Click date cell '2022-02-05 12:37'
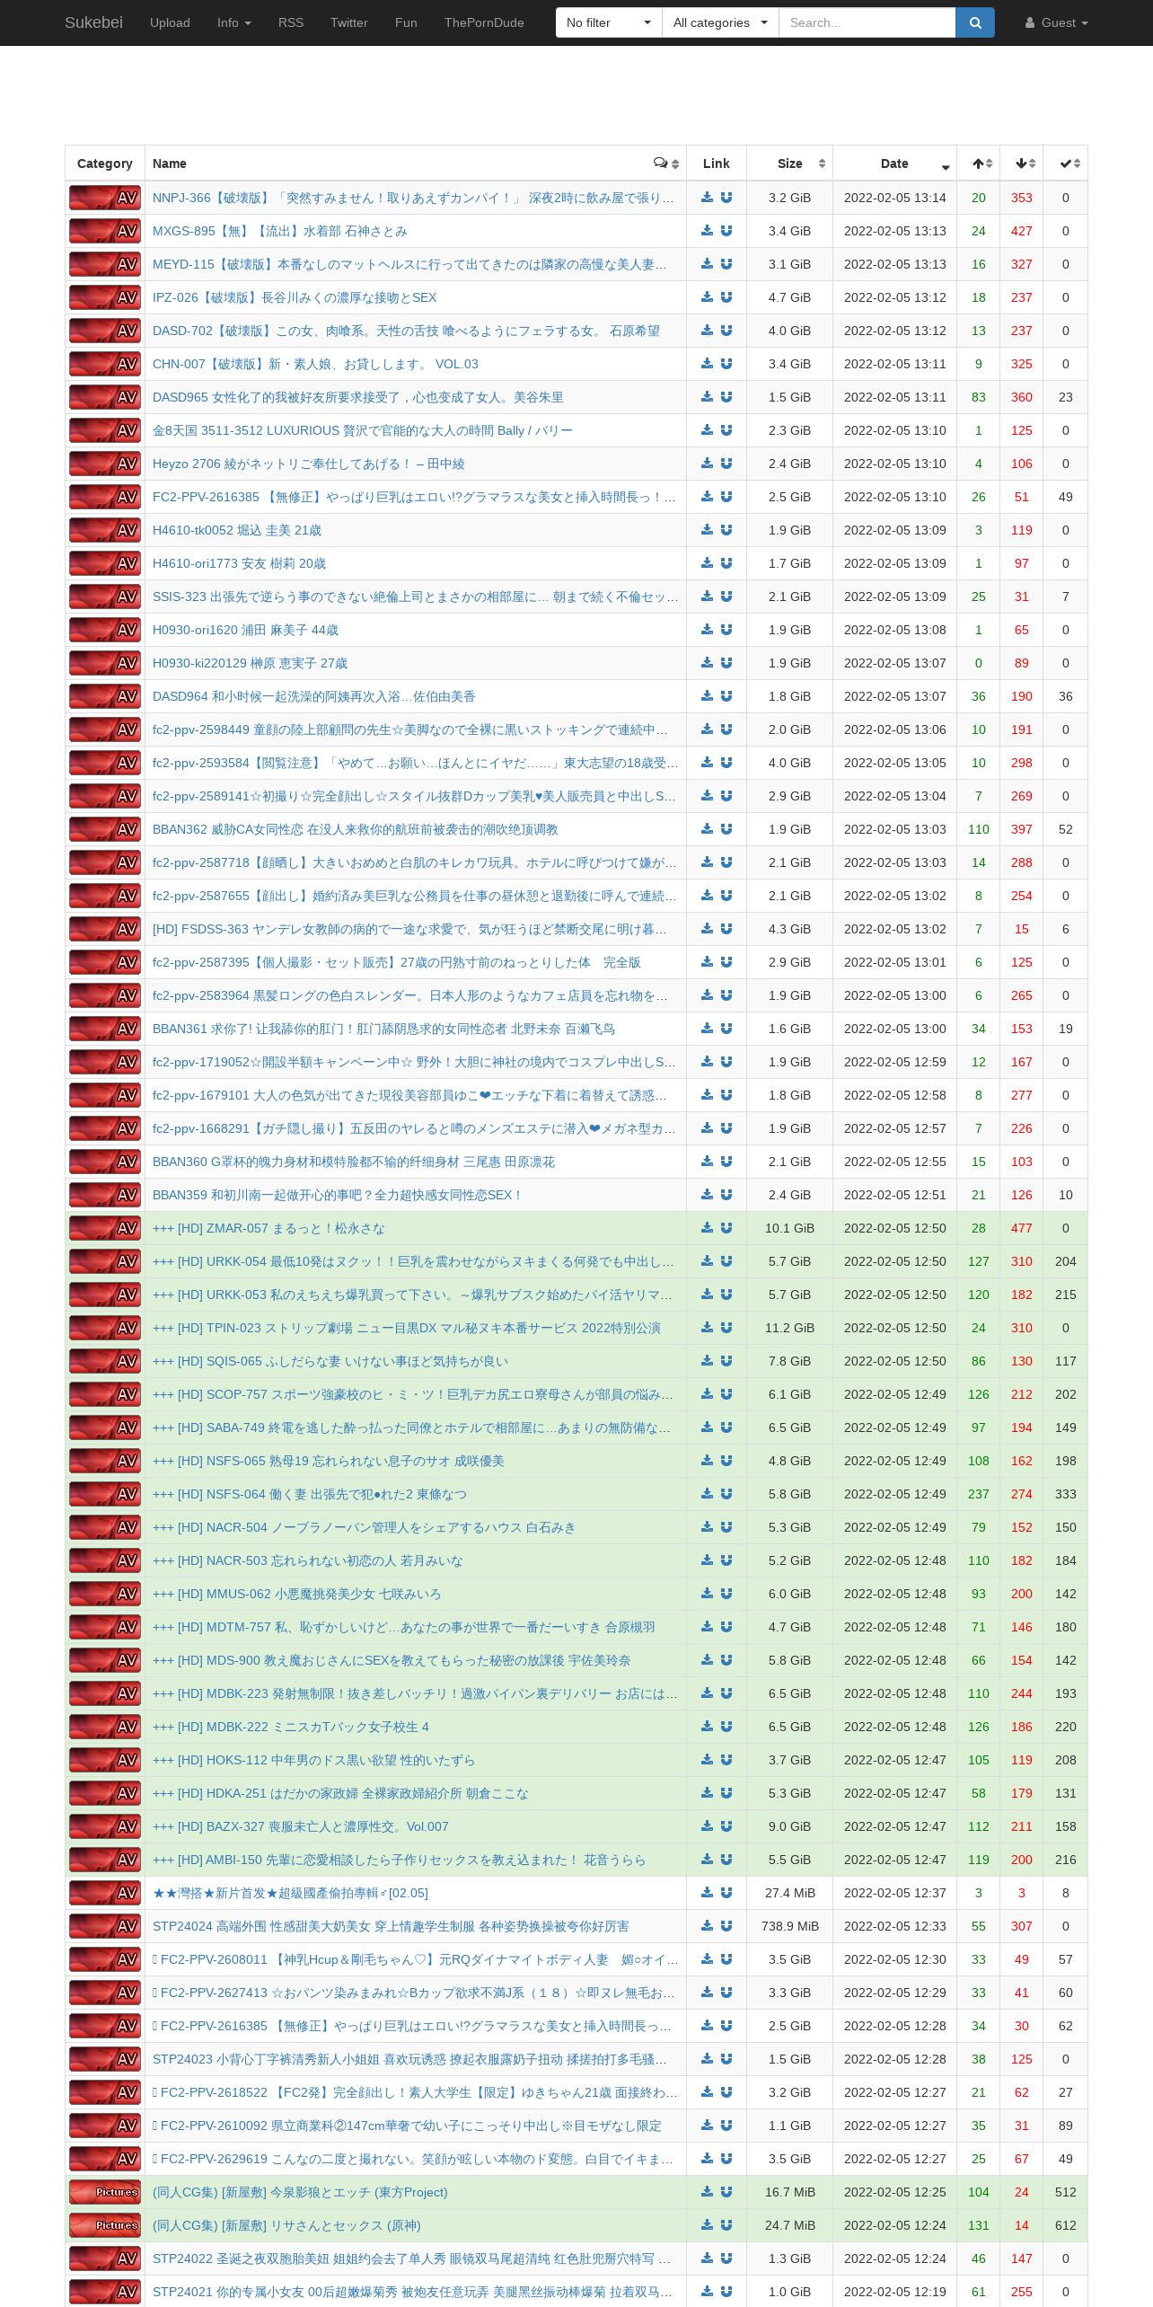 coord(894,1893)
